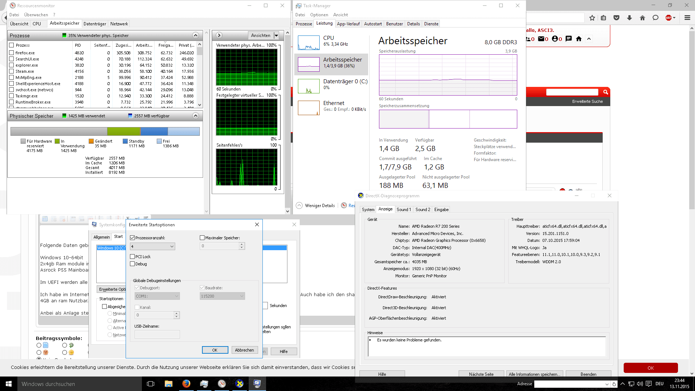Open the Dienste tab in Task Manager
This screenshot has height=391, width=695.
431,24
